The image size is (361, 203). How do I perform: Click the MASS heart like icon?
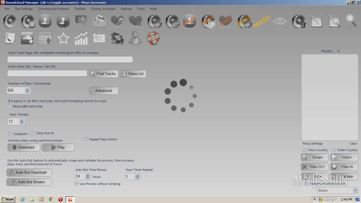[226, 21]
